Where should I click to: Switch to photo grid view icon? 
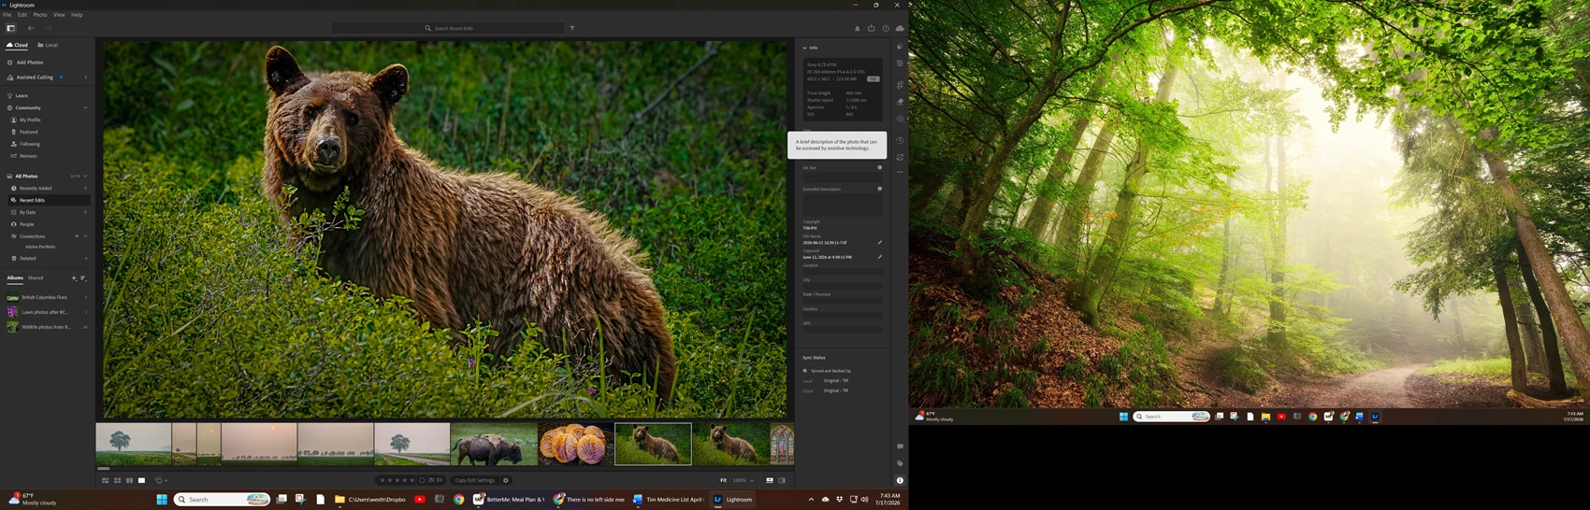coord(105,480)
